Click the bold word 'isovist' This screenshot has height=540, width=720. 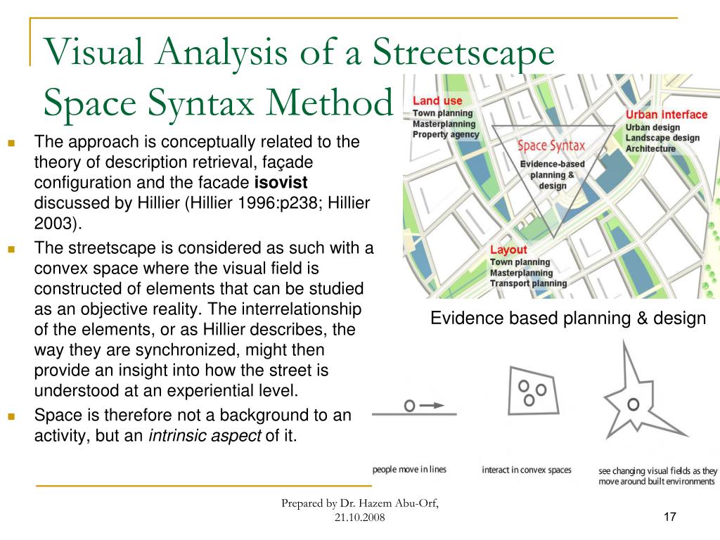(x=281, y=183)
